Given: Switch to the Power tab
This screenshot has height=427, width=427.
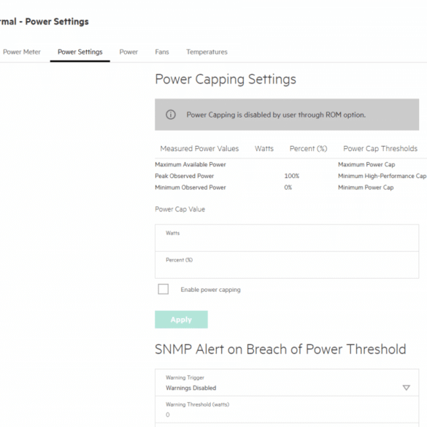Looking at the screenshot, I should click(x=128, y=52).
